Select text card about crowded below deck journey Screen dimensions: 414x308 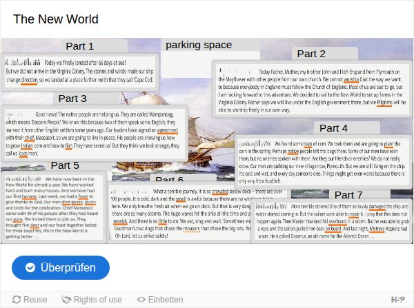(179, 213)
